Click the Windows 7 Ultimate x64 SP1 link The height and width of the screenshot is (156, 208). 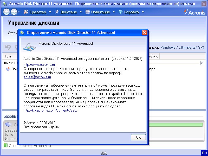[183, 48]
